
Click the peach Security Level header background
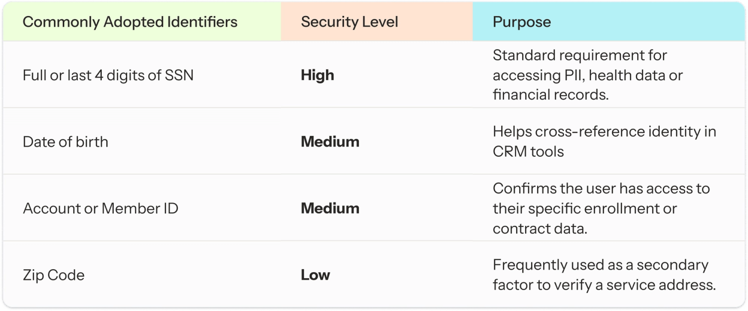tap(439, 22)
